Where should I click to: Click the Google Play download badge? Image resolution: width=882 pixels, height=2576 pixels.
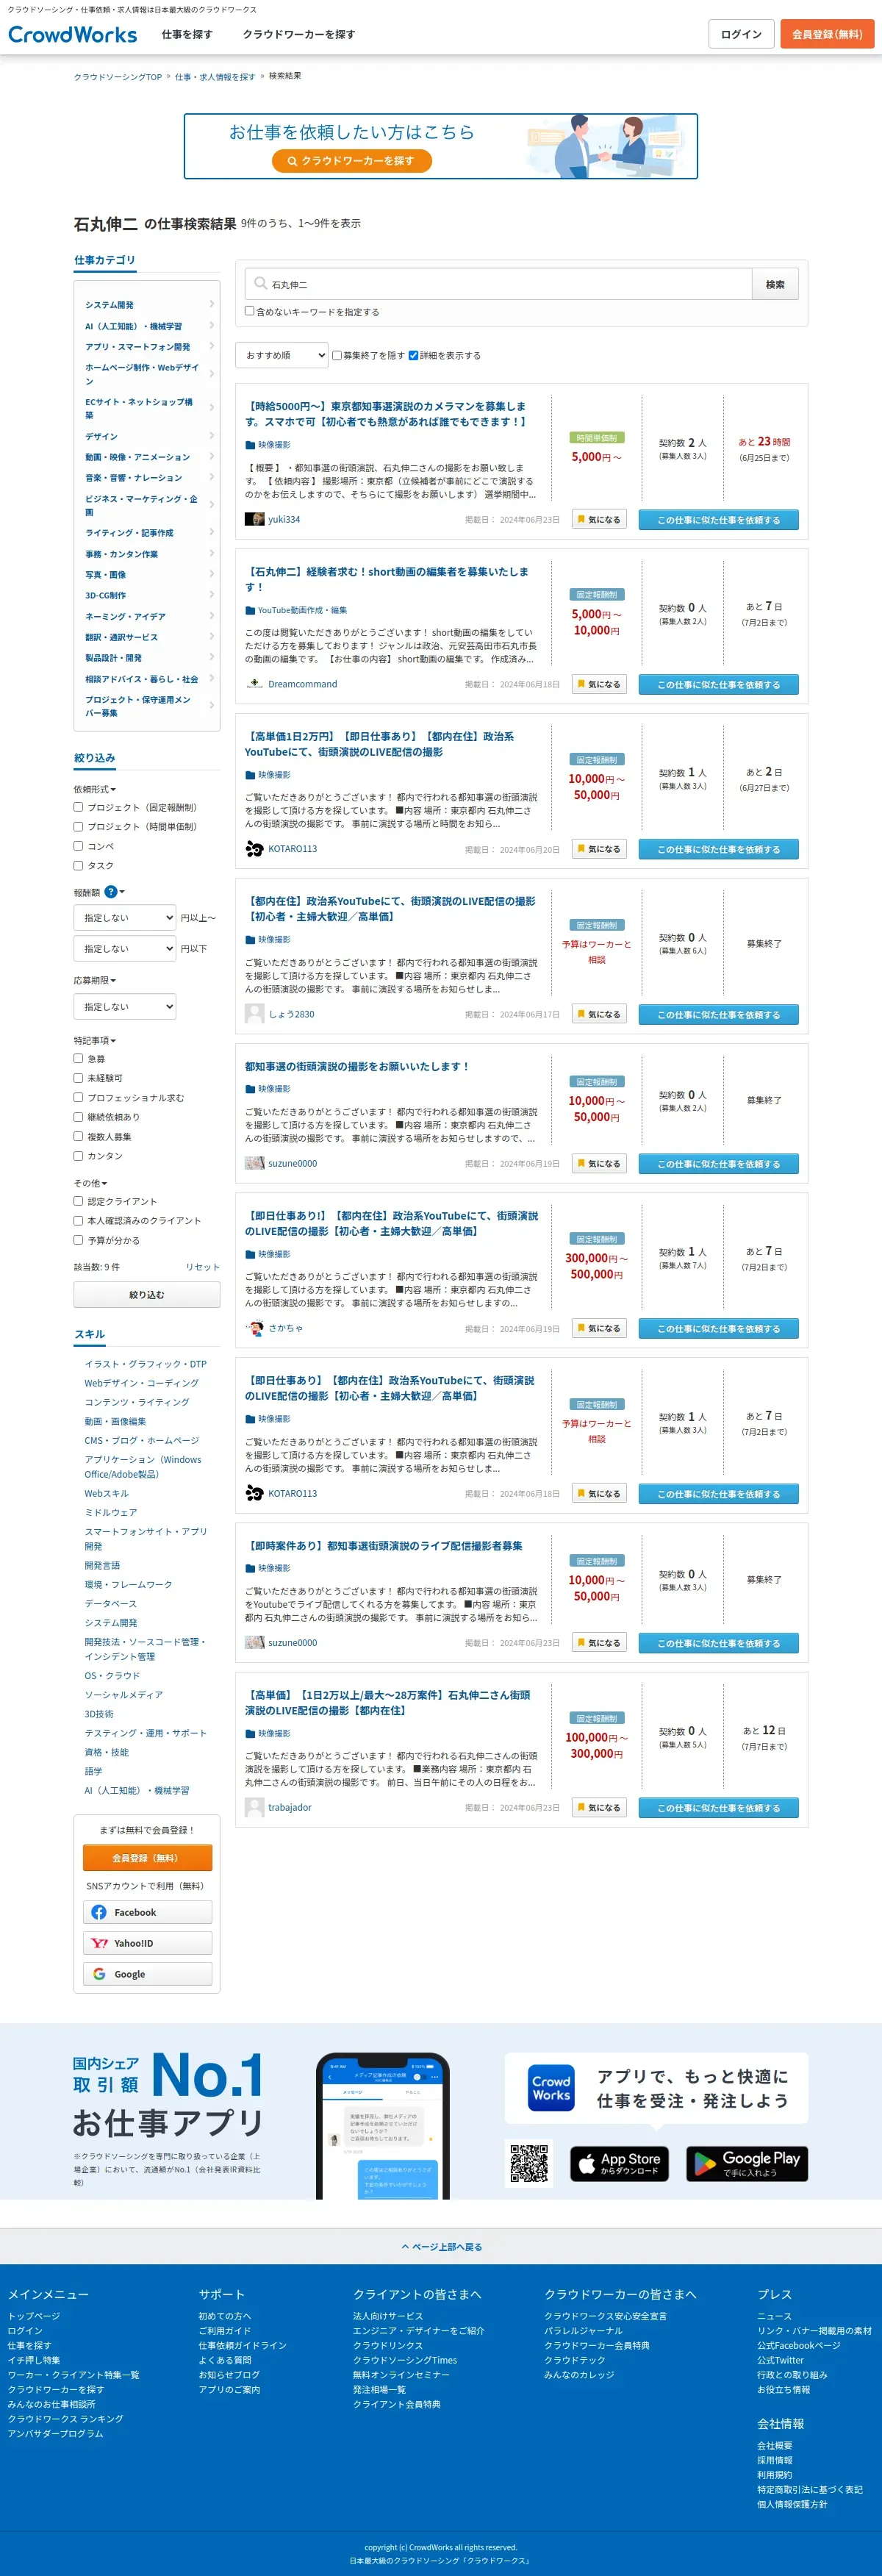(x=747, y=2164)
